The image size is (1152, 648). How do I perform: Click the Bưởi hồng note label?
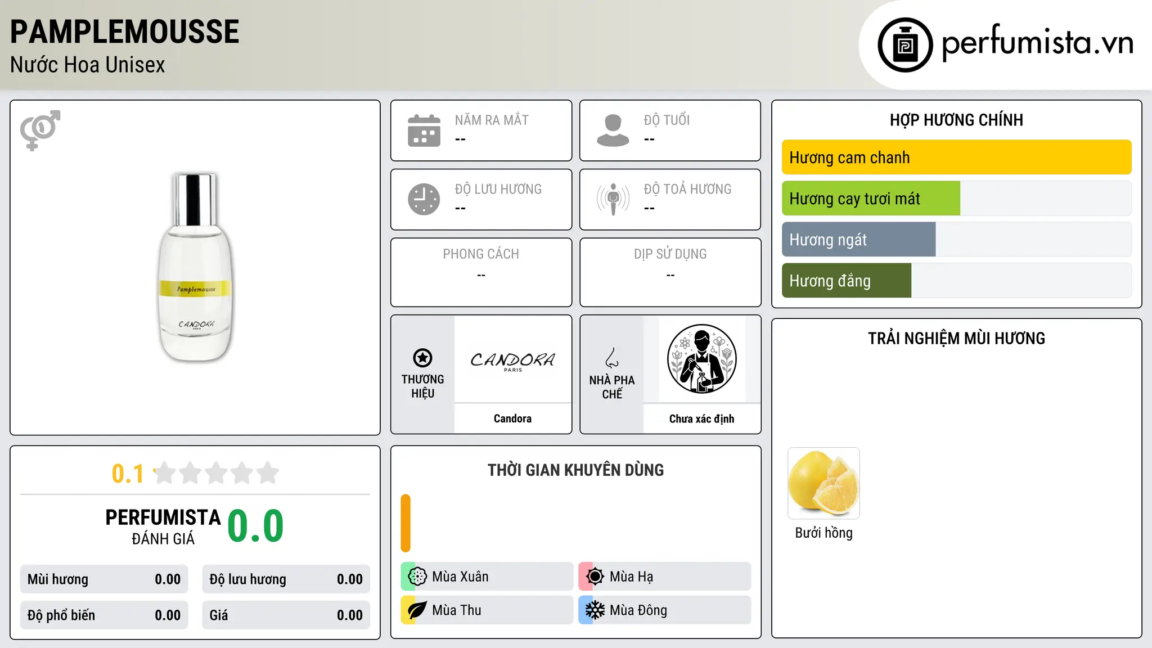coord(823,533)
